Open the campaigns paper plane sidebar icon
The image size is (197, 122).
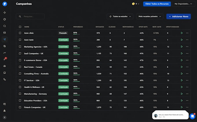[x=5, y=40]
